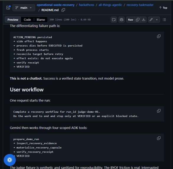Copy the judge-demo-01 request code block
The image size is (173, 169).
click(159, 111)
